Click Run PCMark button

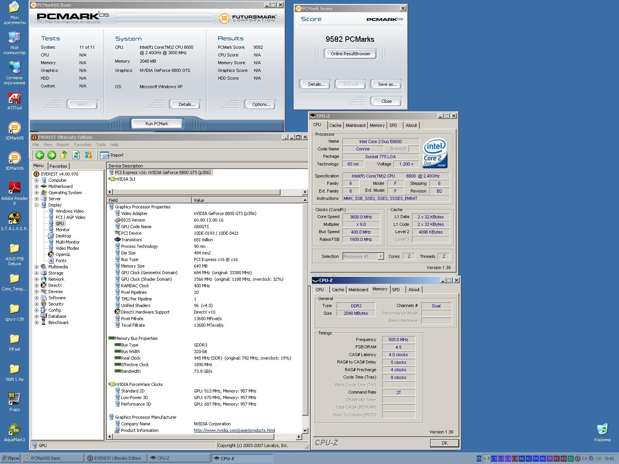coord(157,124)
